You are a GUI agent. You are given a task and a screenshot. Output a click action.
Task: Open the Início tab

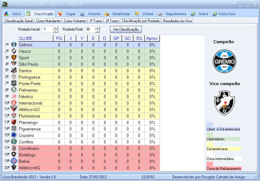pyautogui.click(x=12, y=14)
